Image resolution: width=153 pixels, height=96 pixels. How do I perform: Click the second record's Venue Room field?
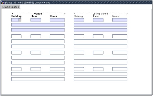point(57,36)
